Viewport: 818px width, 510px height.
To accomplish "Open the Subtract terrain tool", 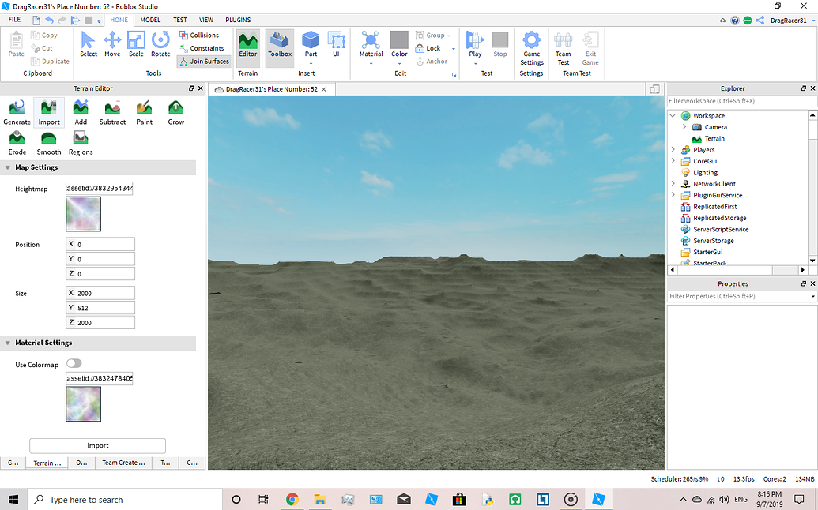I will 112,112.
